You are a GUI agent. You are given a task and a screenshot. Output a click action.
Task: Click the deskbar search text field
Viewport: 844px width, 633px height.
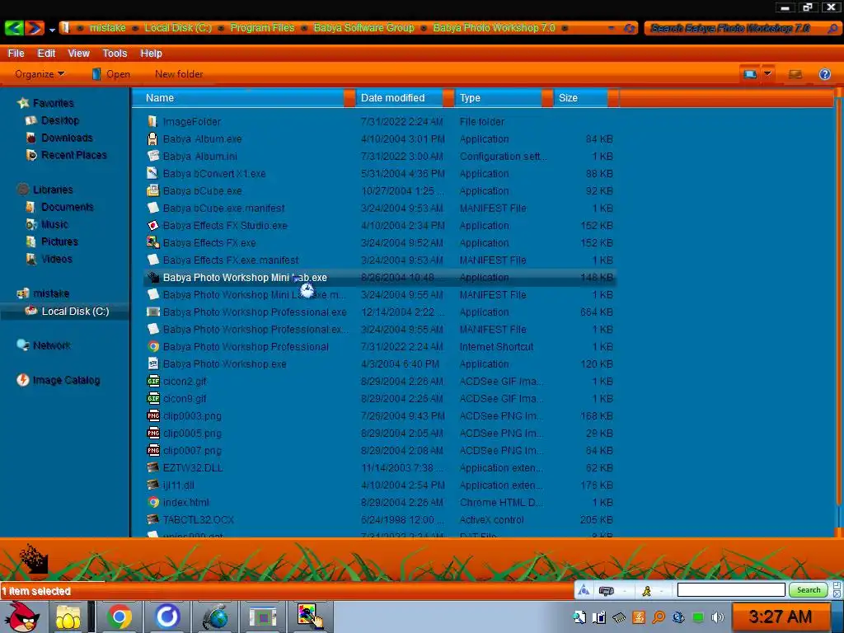click(731, 590)
